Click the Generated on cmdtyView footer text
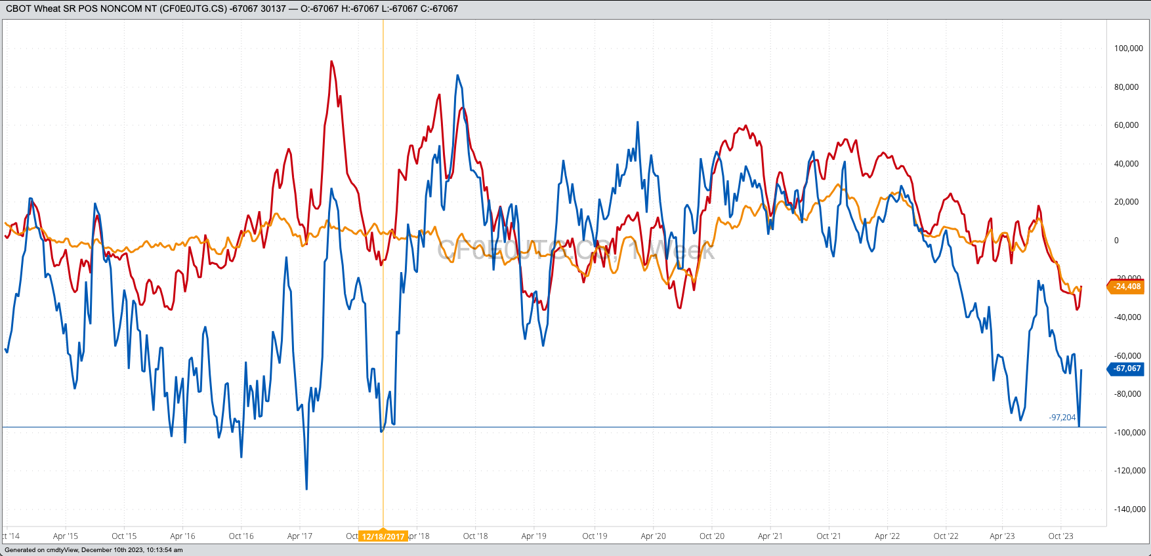Viewport: 1151px width, 556px height. tap(94, 550)
